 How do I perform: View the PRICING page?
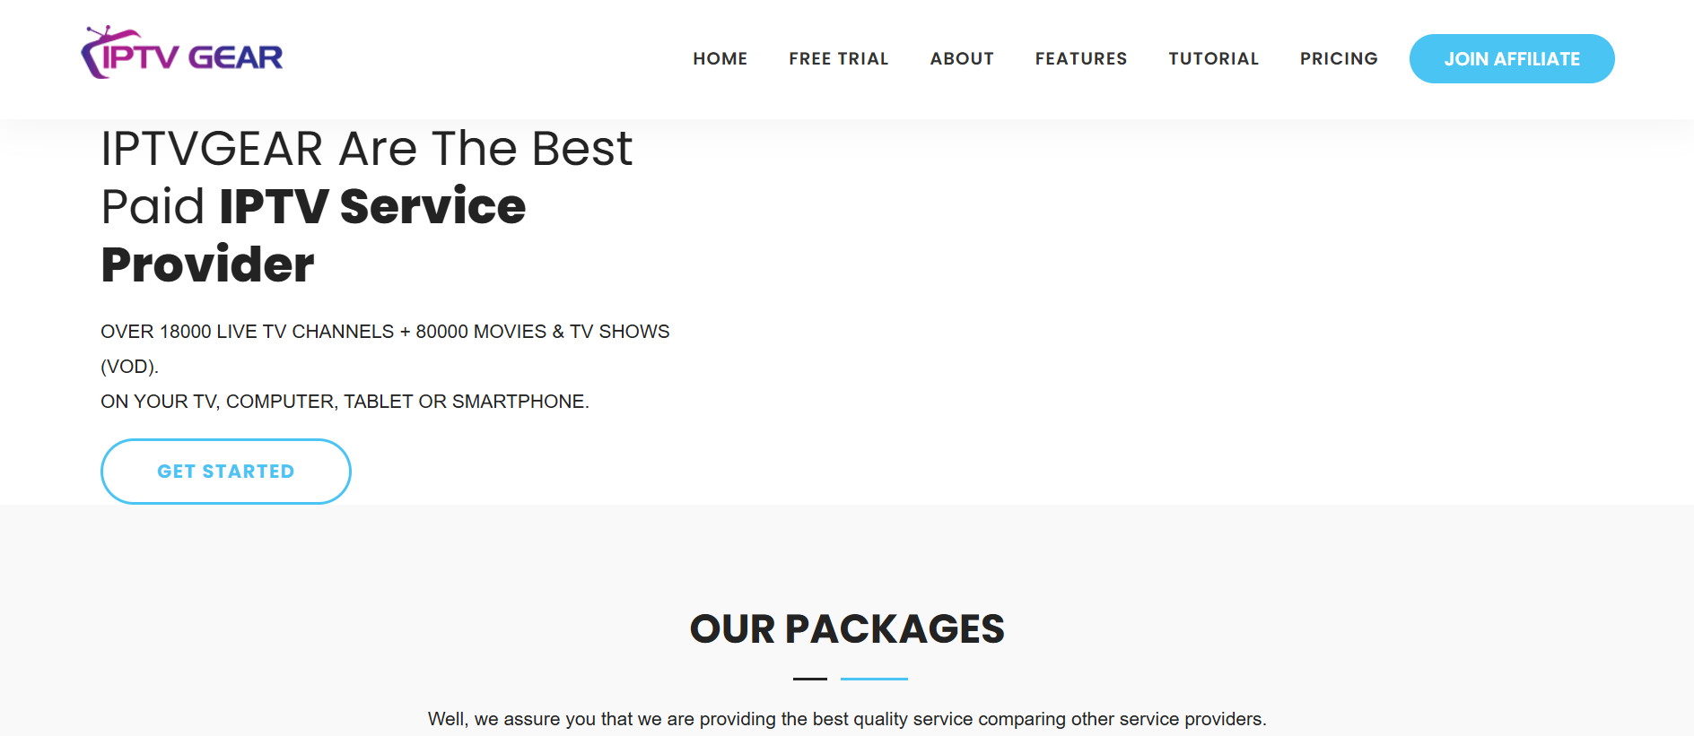pyautogui.click(x=1339, y=59)
